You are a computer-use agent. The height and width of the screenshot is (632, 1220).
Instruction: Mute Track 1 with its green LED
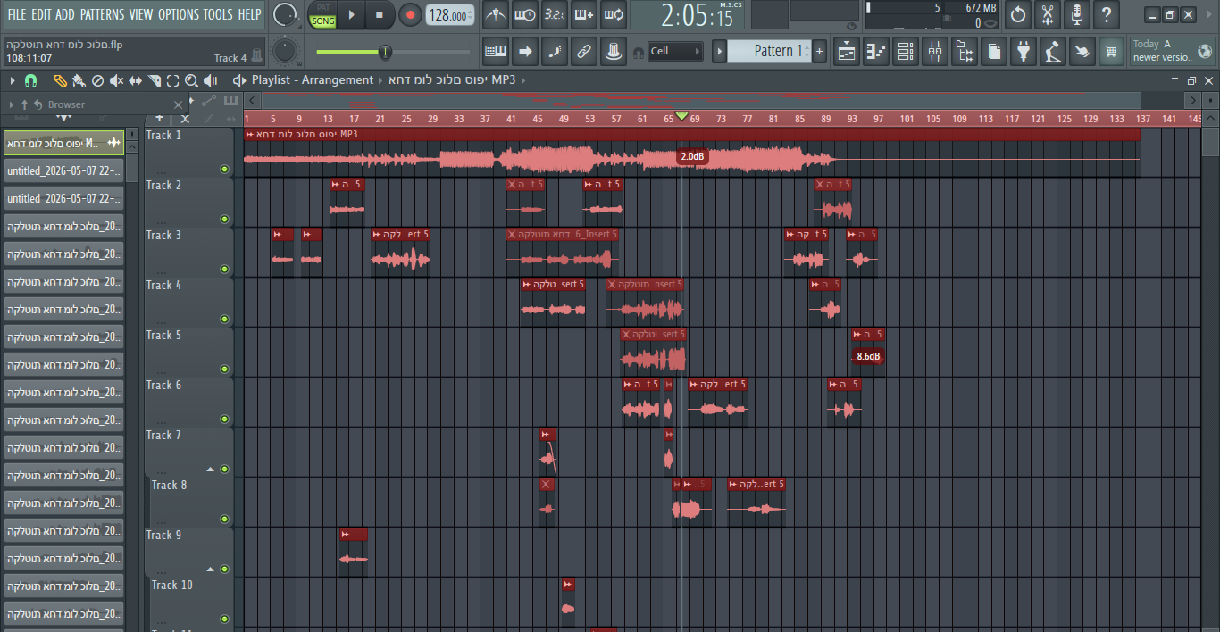(x=224, y=169)
